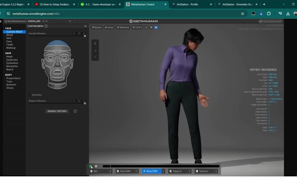Open Eyelashes under Hair section
The height and width of the screenshot is (178, 297).
pos(12,63)
